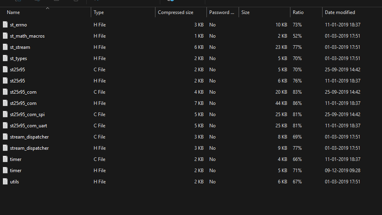Click the 66% ratio value

point(297,159)
